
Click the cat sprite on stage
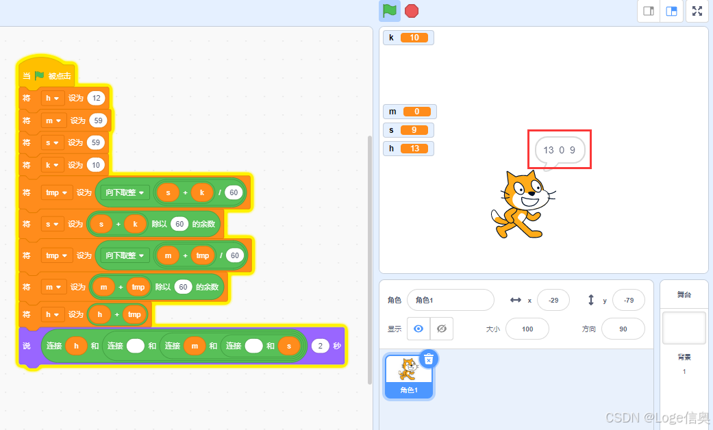click(x=523, y=205)
